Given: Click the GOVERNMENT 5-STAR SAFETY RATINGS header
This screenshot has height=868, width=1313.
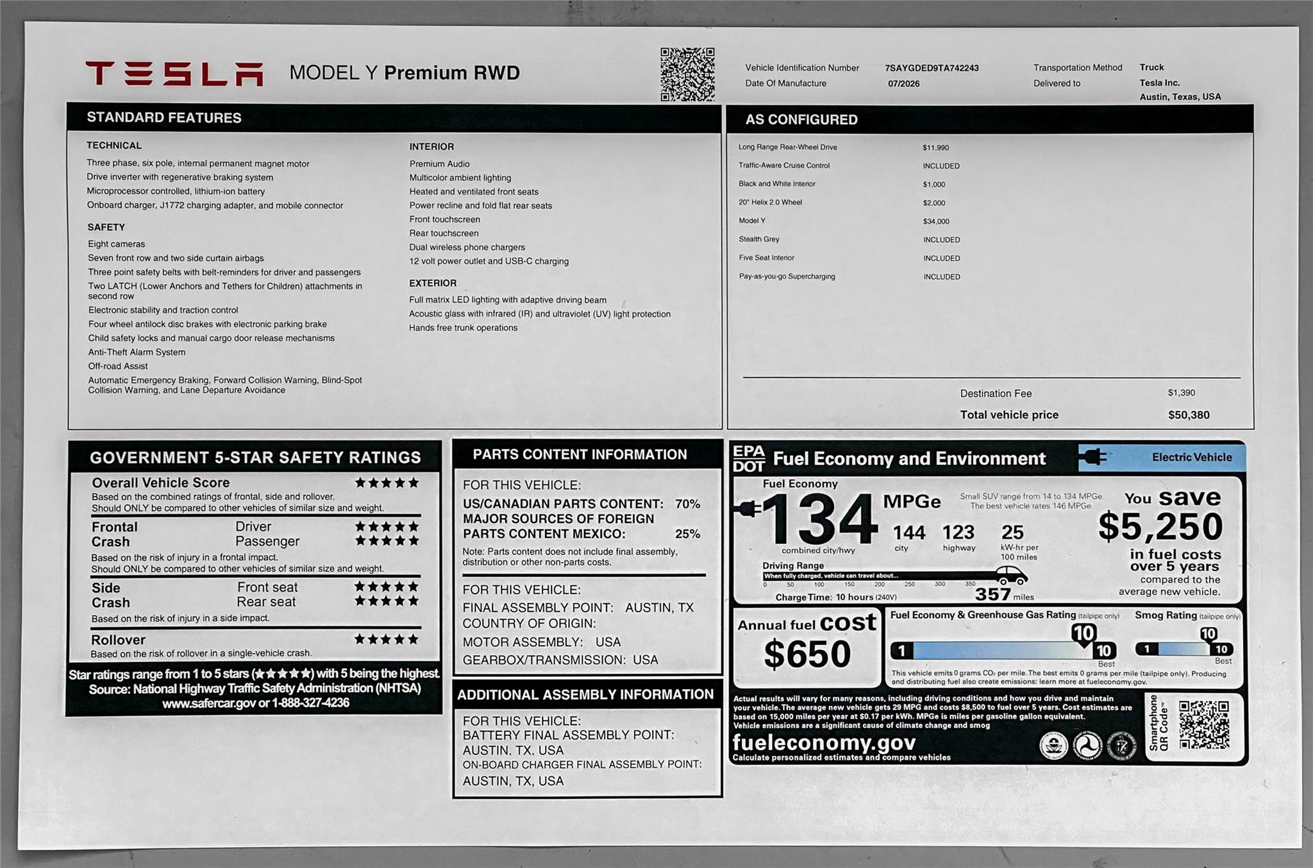Looking at the screenshot, I should (255, 458).
